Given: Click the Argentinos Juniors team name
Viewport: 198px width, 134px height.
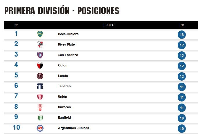Looking at the screenshot, I should pos(73,128).
